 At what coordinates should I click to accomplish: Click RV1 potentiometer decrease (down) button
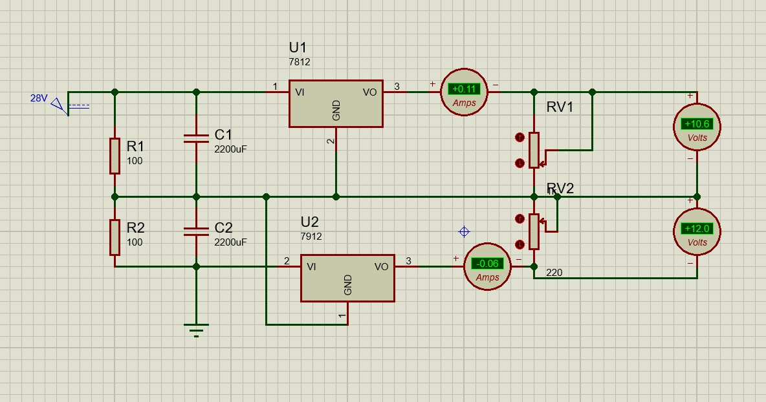click(519, 163)
